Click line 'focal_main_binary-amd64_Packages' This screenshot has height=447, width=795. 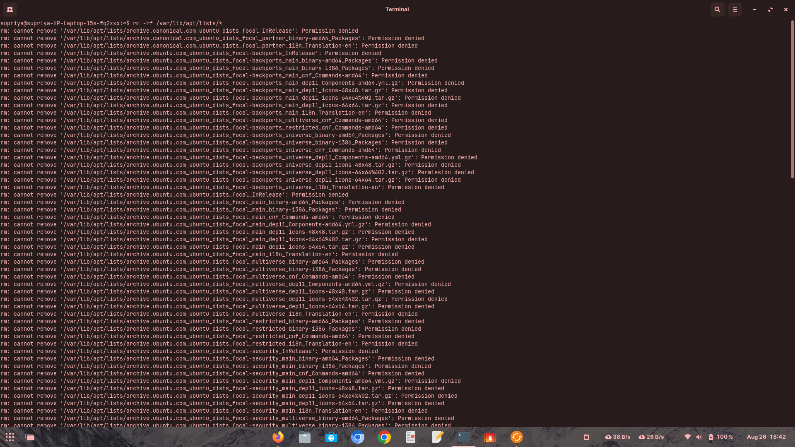[202, 202]
